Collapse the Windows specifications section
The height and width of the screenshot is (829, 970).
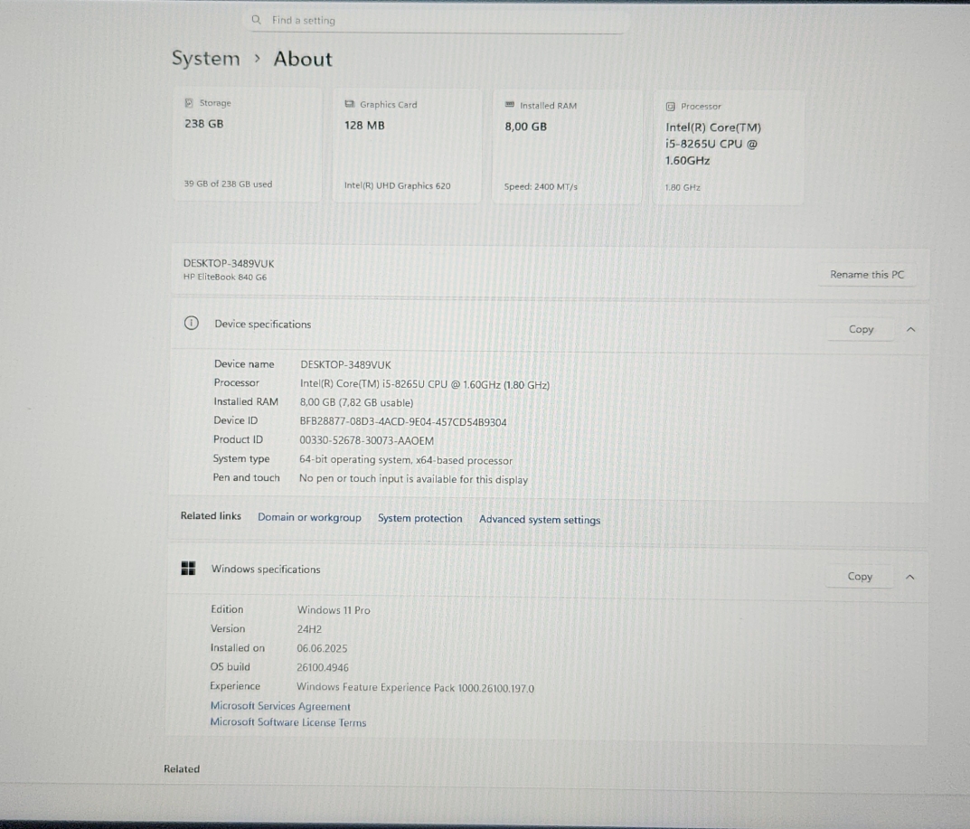tap(910, 577)
